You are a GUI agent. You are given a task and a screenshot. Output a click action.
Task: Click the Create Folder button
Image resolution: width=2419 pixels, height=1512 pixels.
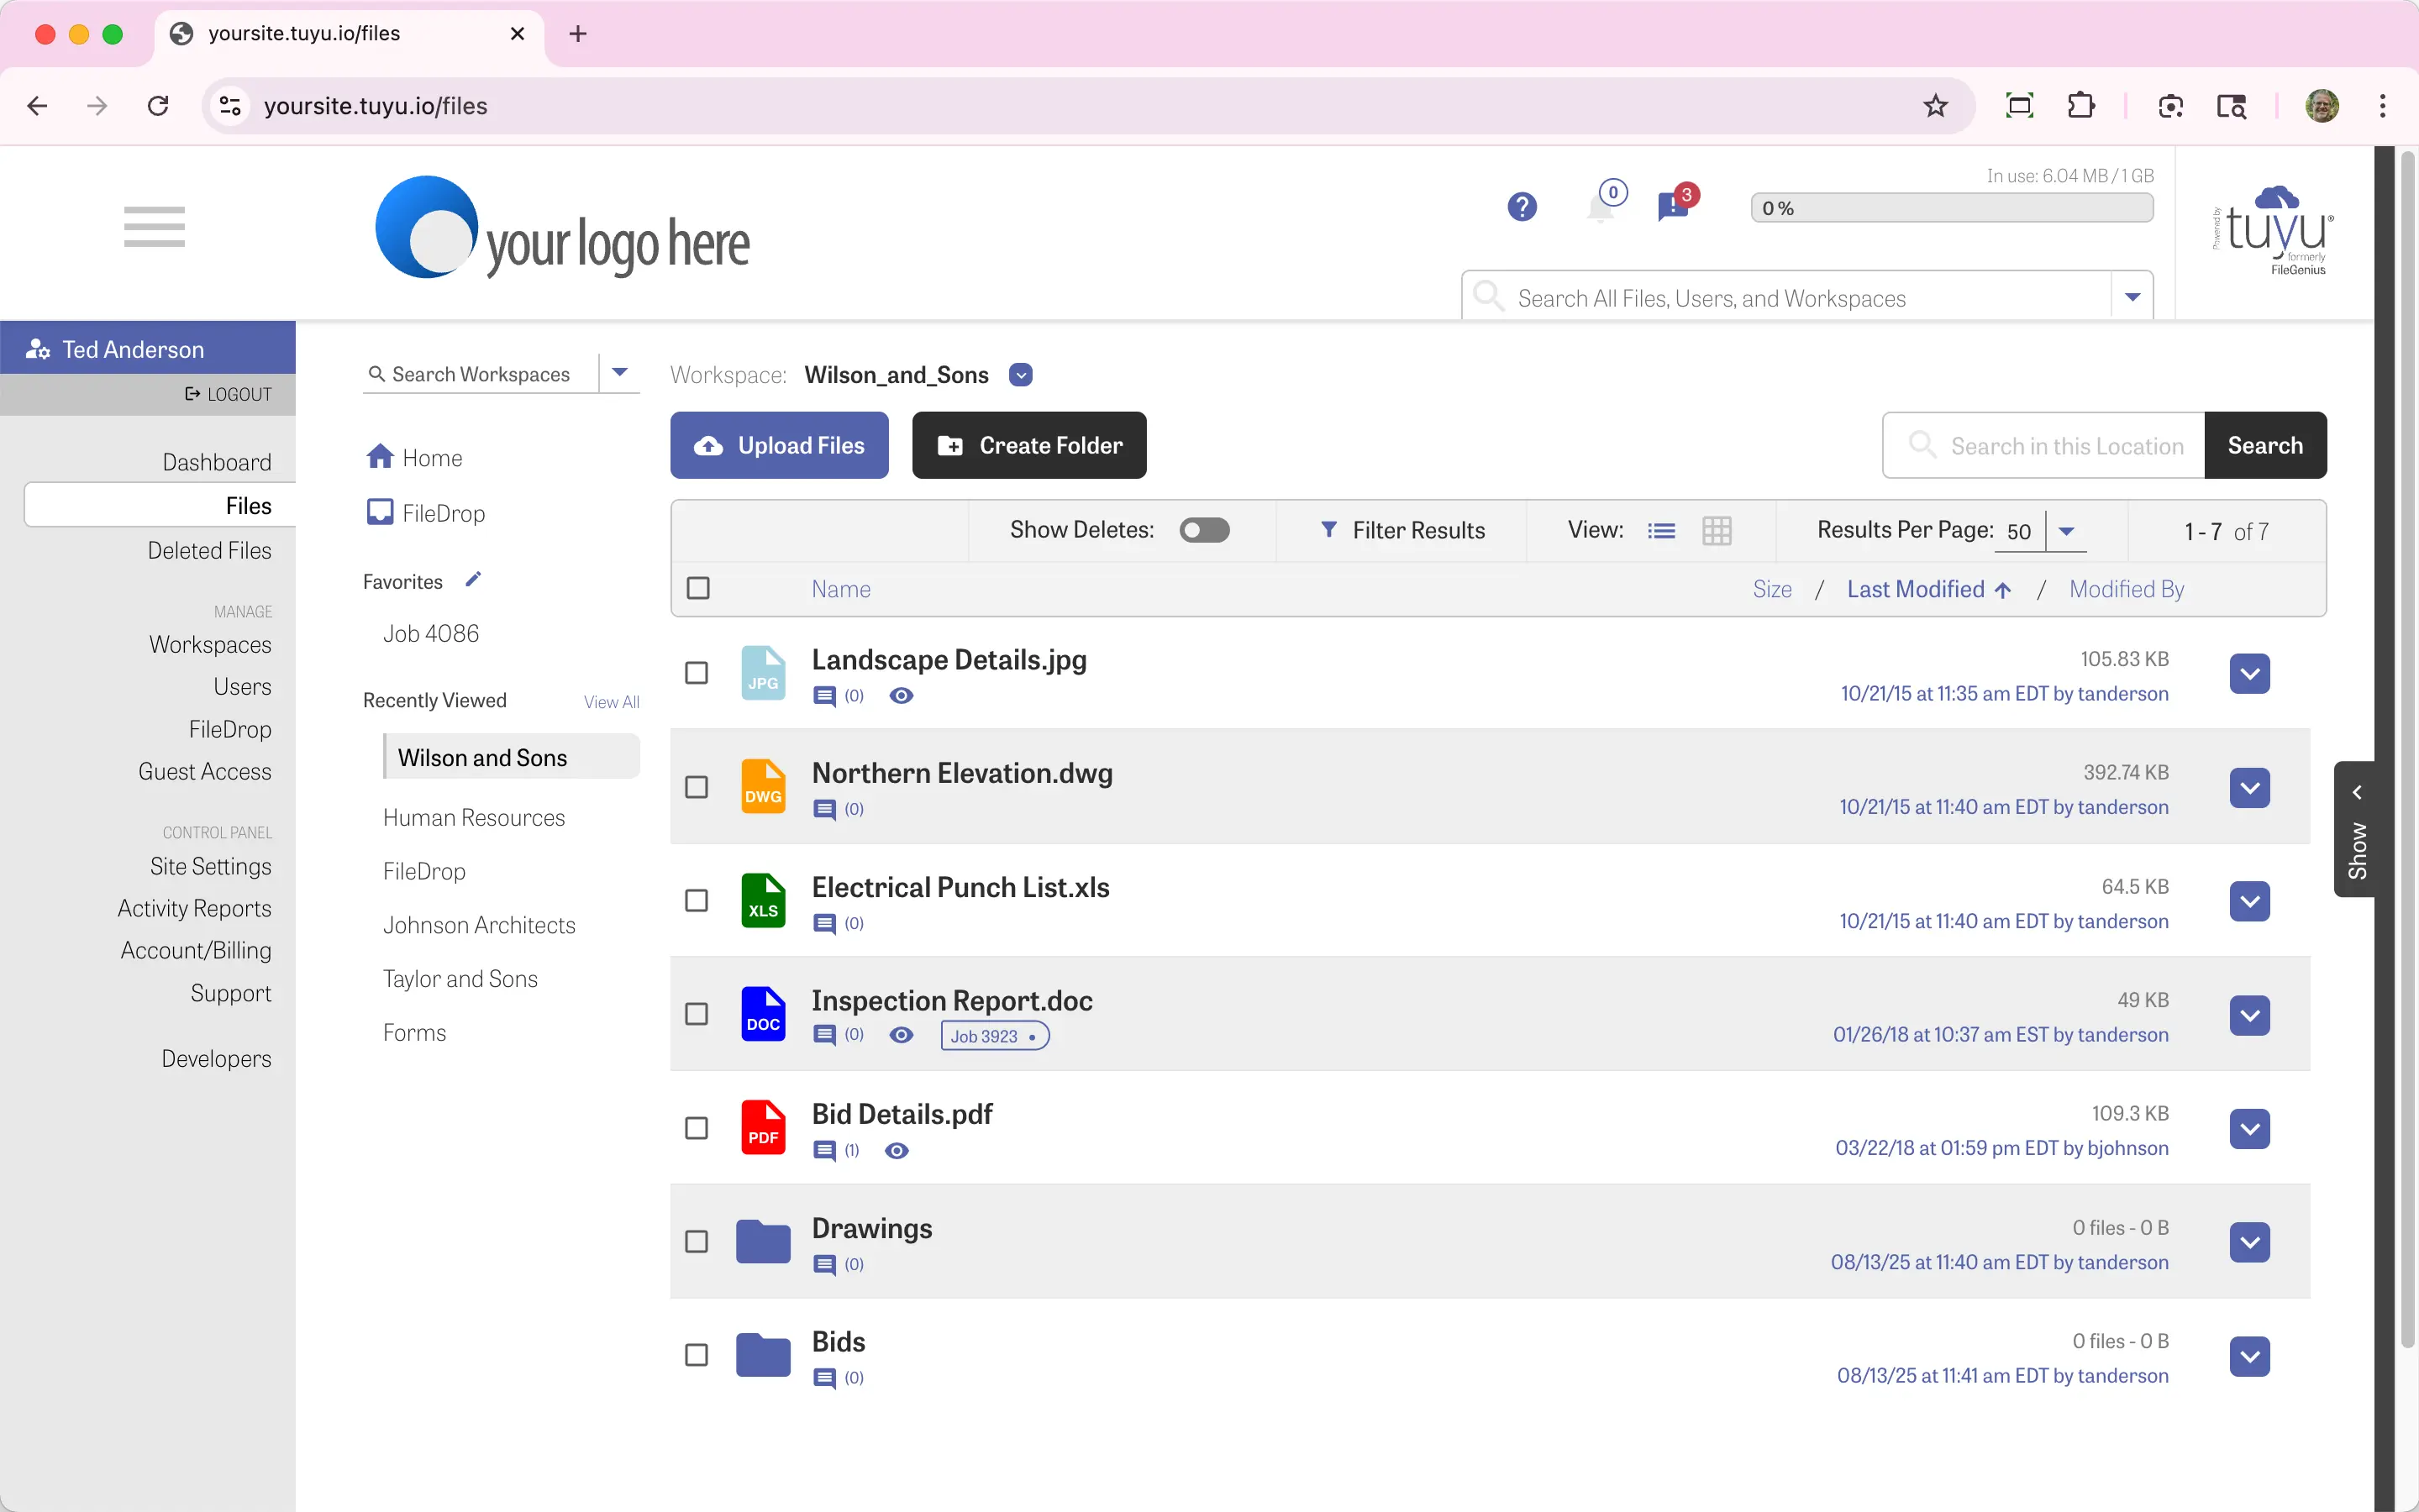(x=1029, y=445)
